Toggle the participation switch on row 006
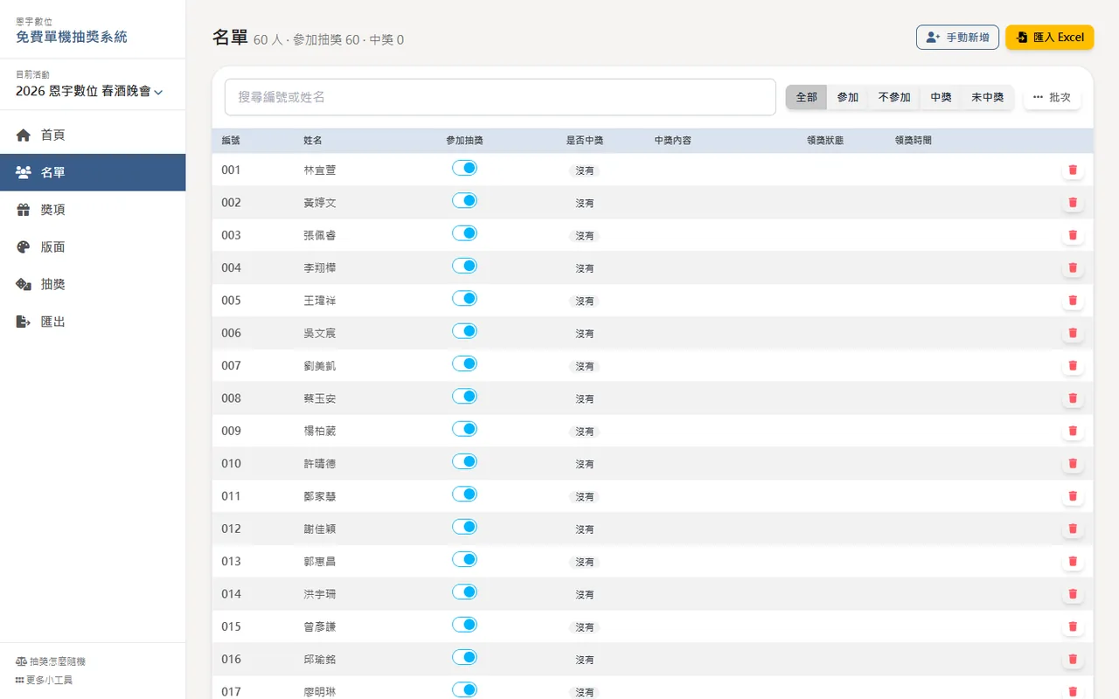The image size is (1119, 699). coord(464,331)
